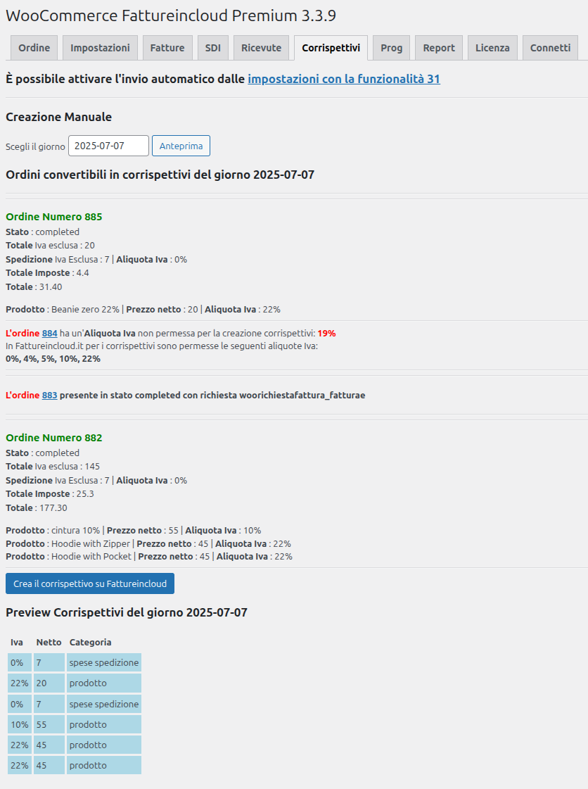
Task: Click the cintura 10% product line
Action: tap(134, 531)
